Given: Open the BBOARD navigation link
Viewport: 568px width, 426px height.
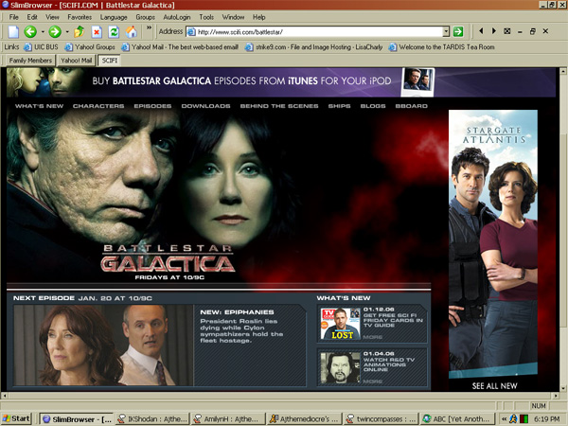Looking at the screenshot, I should pyautogui.click(x=411, y=106).
